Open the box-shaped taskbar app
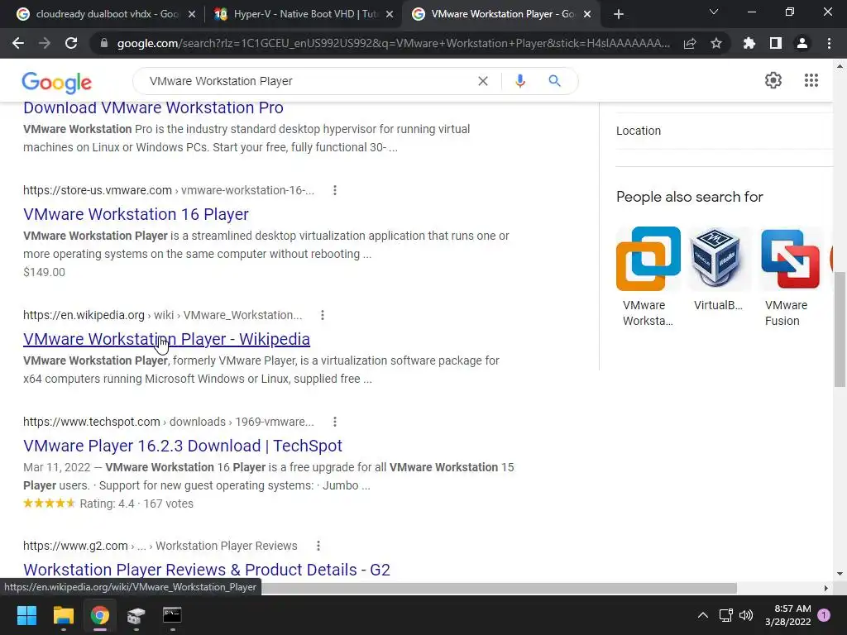This screenshot has height=635, width=847. click(136, 615)
